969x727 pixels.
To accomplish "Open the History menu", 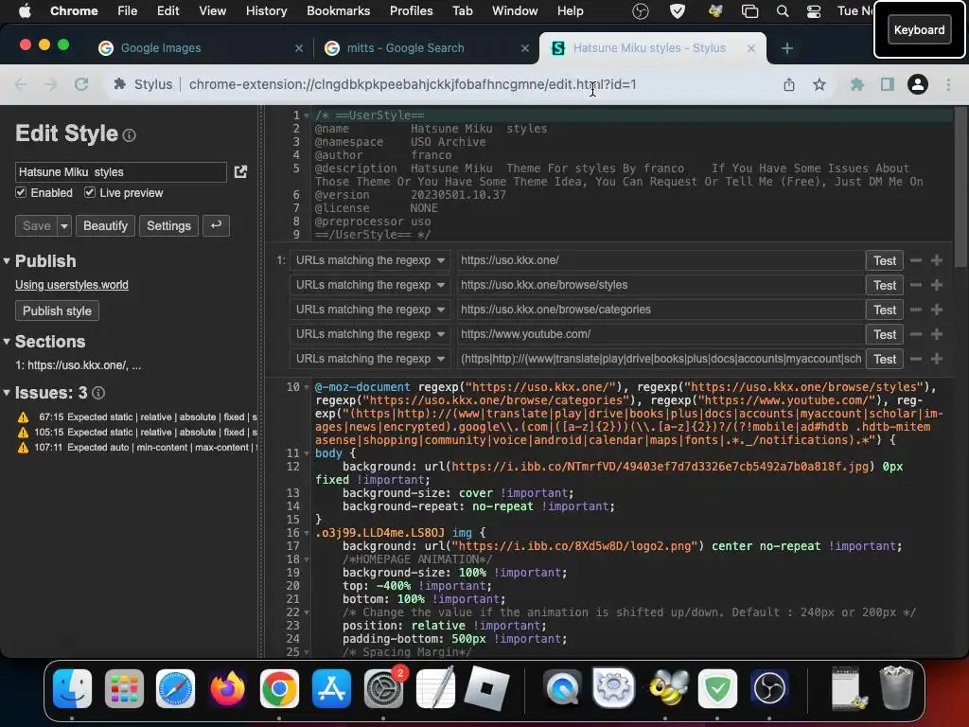I will point(266,10).
